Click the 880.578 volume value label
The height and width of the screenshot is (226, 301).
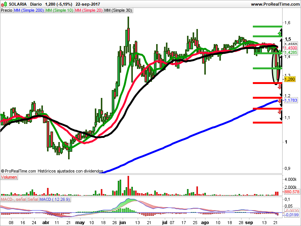tap(292, 192)
